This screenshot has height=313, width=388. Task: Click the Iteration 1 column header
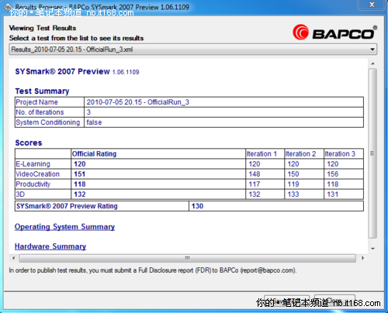[262, 154]
